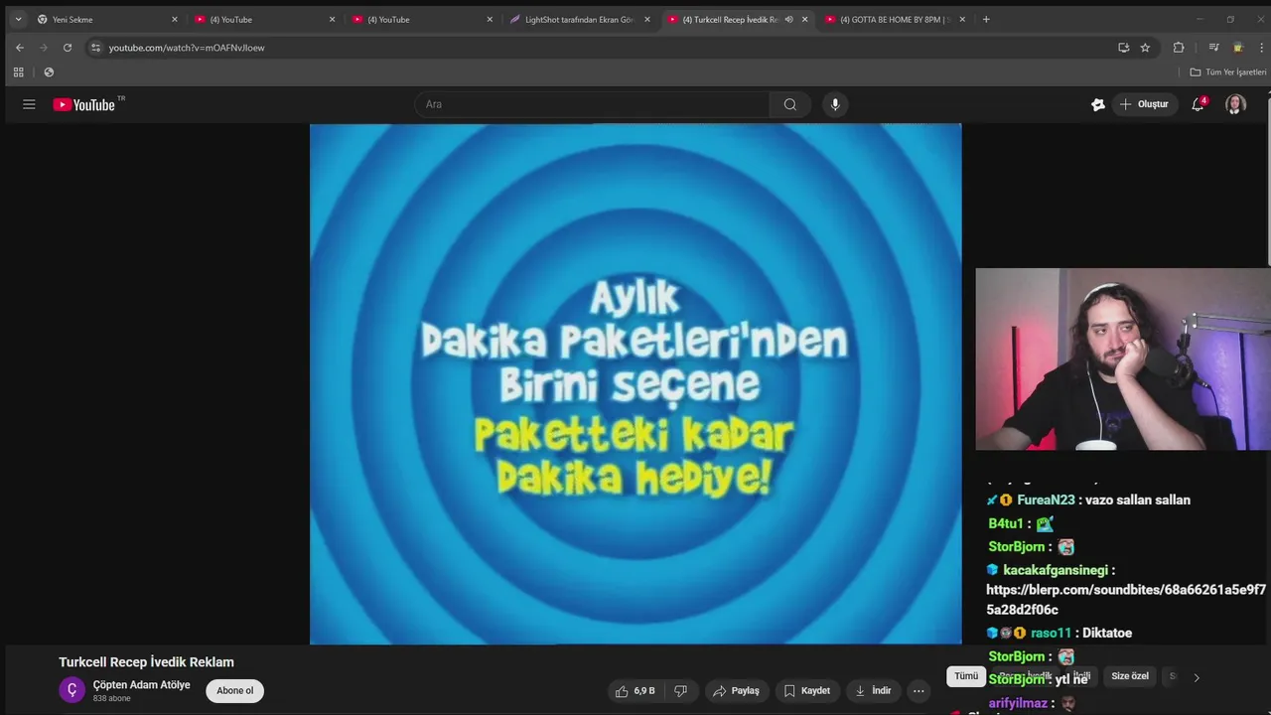Open more actions ellipsis under video

tap(918, 690)
